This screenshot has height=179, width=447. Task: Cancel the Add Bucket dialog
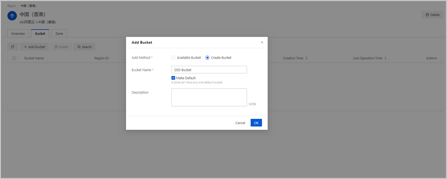coord(240,123)
